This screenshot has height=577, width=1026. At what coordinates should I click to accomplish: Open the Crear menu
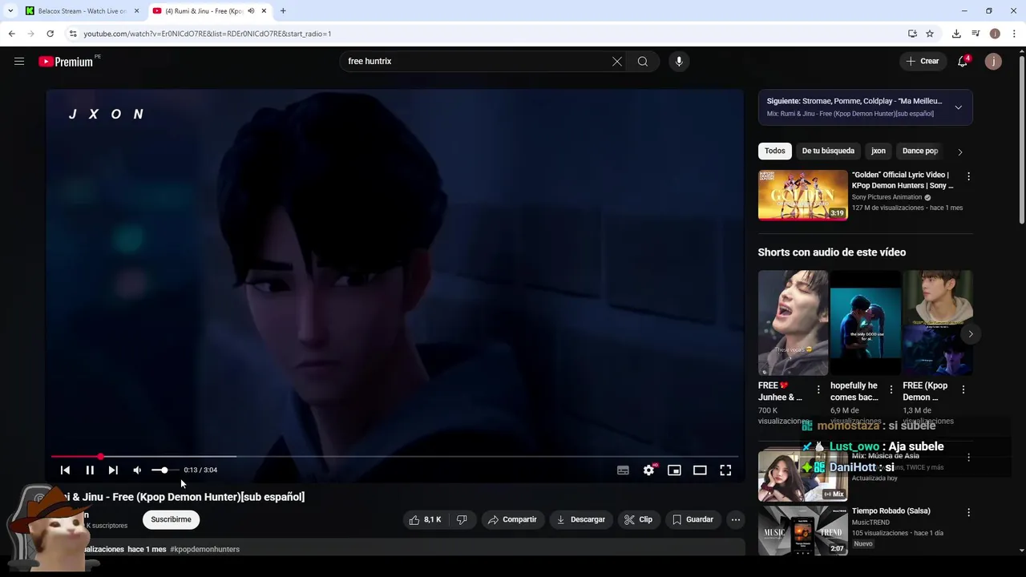[923, 62]
